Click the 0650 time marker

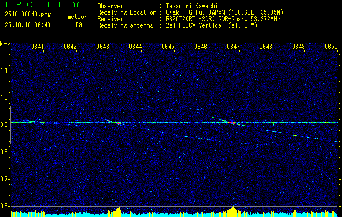coord(331,47)
